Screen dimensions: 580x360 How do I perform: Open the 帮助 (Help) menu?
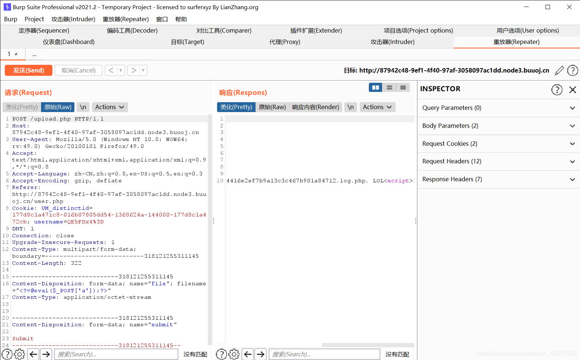[x=181, y=19]
